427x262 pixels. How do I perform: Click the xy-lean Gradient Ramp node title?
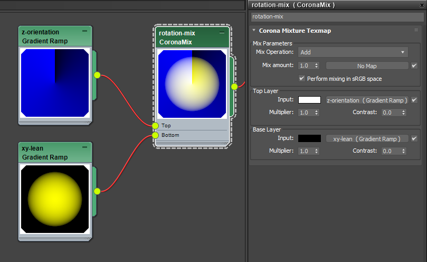(x=45, y=153)
